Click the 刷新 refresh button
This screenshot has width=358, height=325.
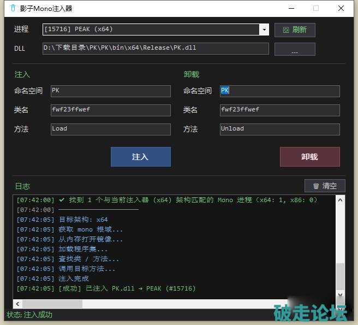tap(295, 29)
